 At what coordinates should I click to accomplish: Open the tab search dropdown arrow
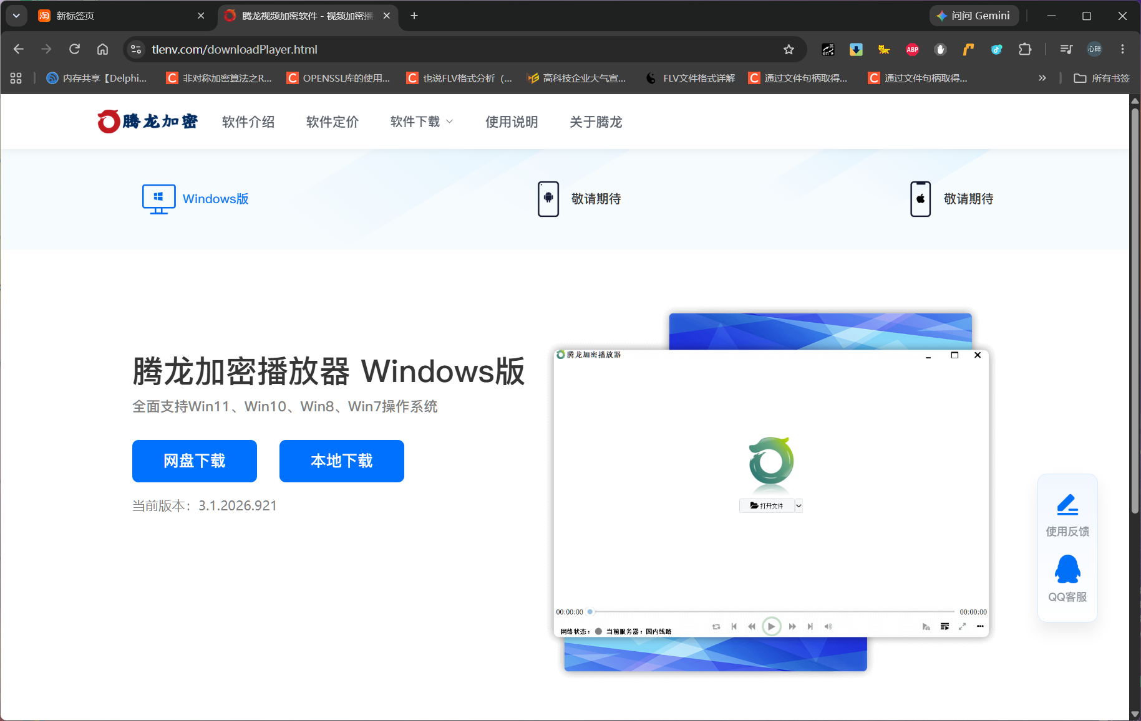(16, 16)
